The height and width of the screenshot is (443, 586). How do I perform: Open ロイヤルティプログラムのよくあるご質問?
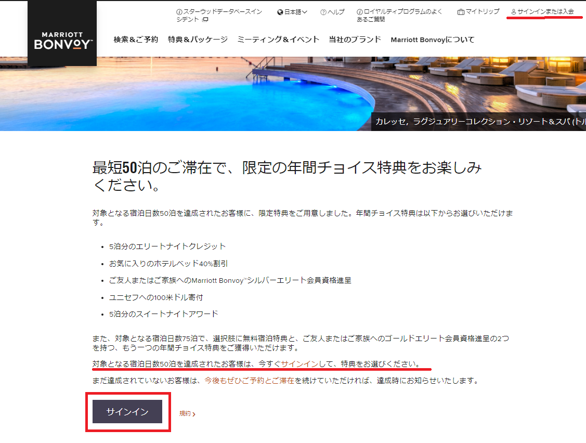click(399, 15)
